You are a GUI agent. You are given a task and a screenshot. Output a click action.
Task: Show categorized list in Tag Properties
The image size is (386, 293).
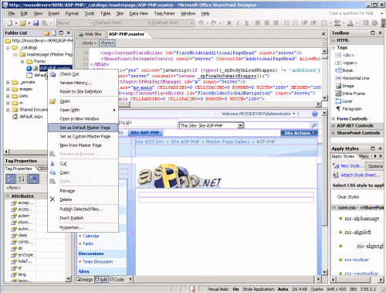tap(11, 179)
